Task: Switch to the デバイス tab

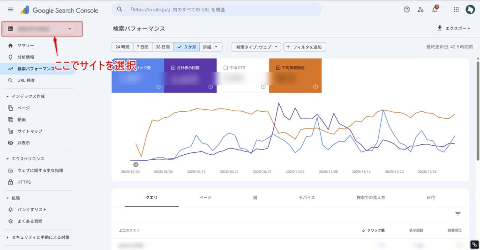Action: 307,198
